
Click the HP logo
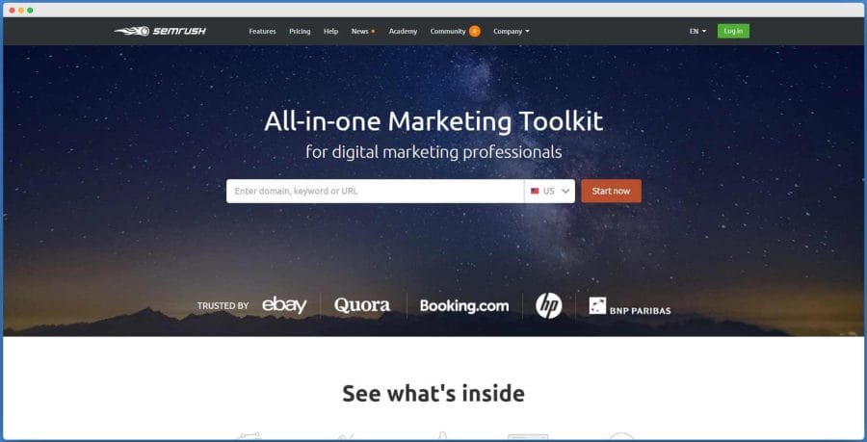coord(548,305)
